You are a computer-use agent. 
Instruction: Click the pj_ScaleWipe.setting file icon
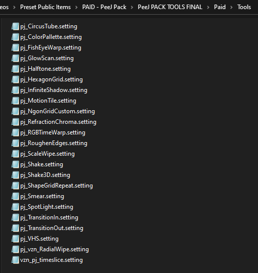(x=15, y=154)
